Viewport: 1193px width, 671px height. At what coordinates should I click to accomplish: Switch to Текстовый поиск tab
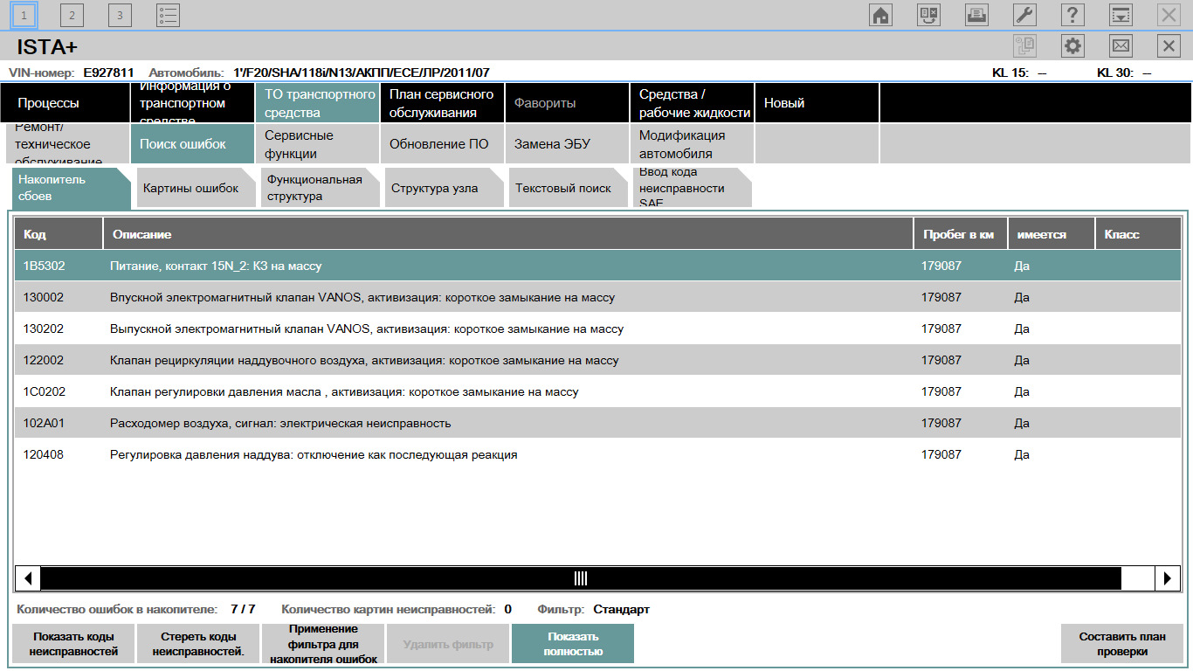569,188
